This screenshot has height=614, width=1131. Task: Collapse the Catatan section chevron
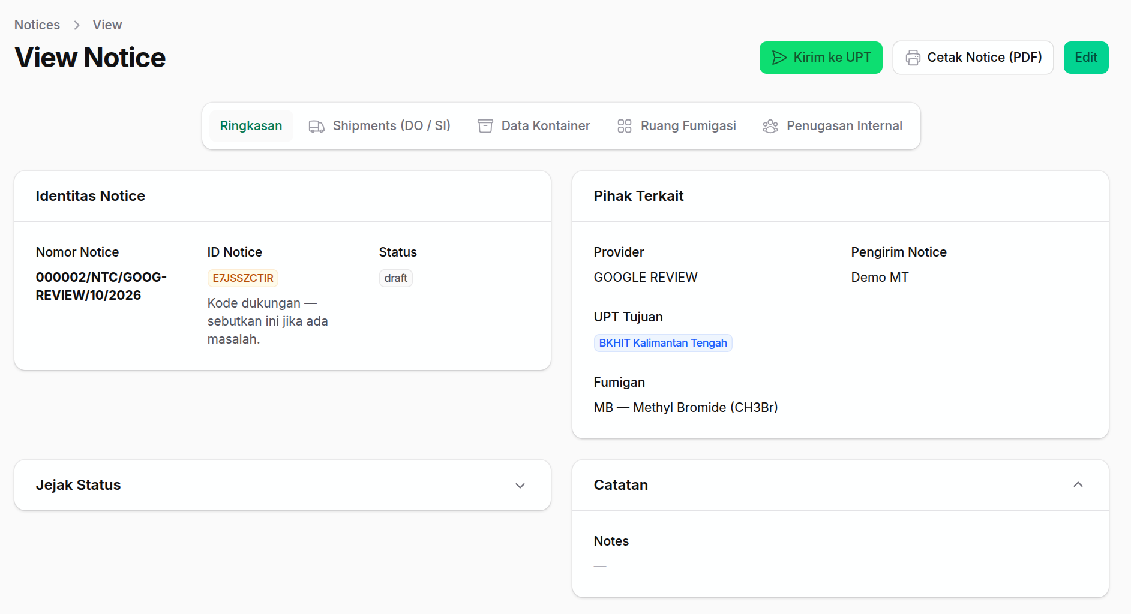pyautogui.click(x=1078, y=484)
